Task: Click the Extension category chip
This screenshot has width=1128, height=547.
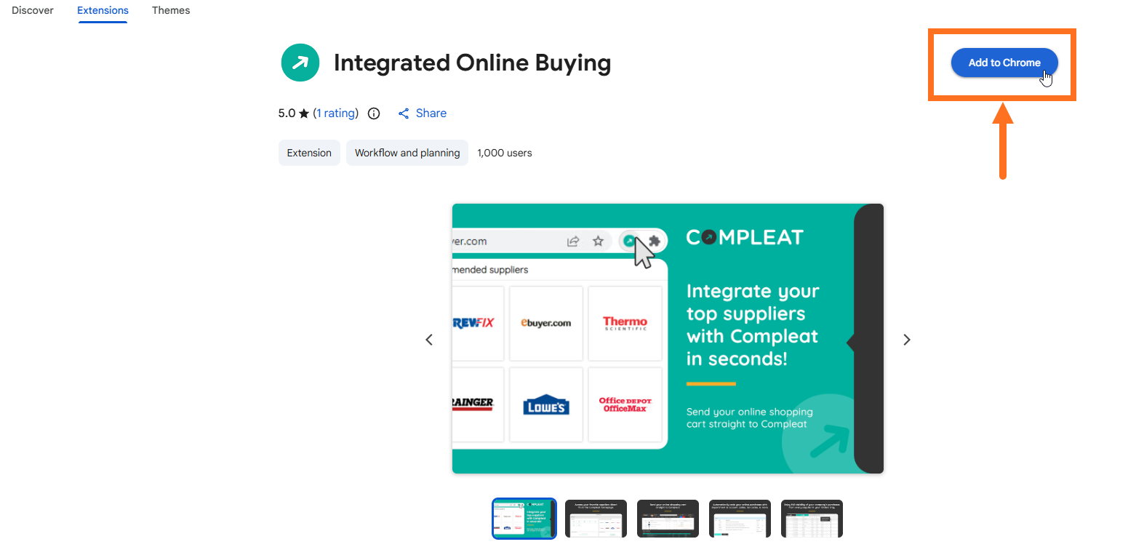Action: (x=309, y=153)
